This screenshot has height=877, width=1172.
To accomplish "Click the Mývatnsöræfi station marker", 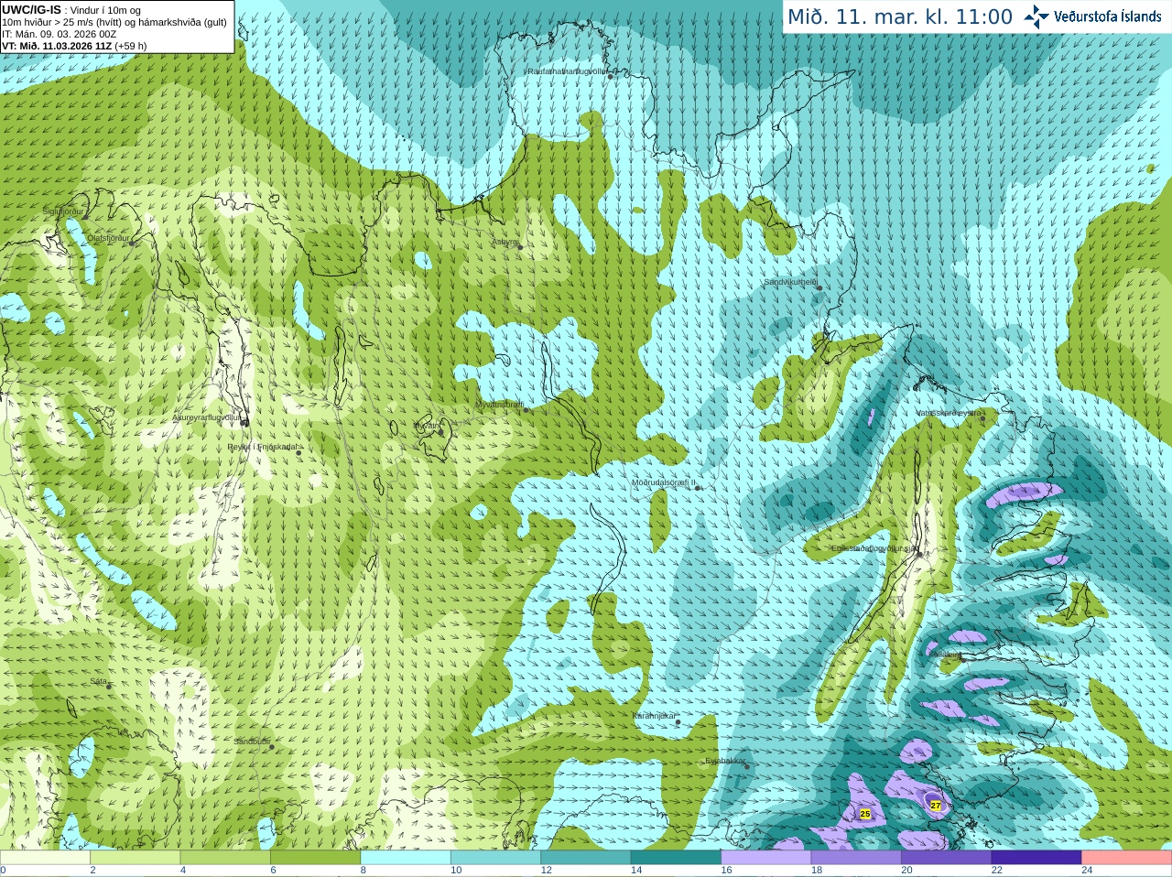I will [x=526, y=410].
